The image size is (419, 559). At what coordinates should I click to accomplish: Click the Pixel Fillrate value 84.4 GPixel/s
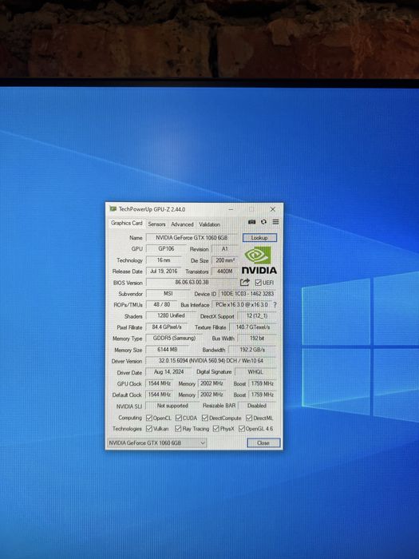(x=167, y=327)
